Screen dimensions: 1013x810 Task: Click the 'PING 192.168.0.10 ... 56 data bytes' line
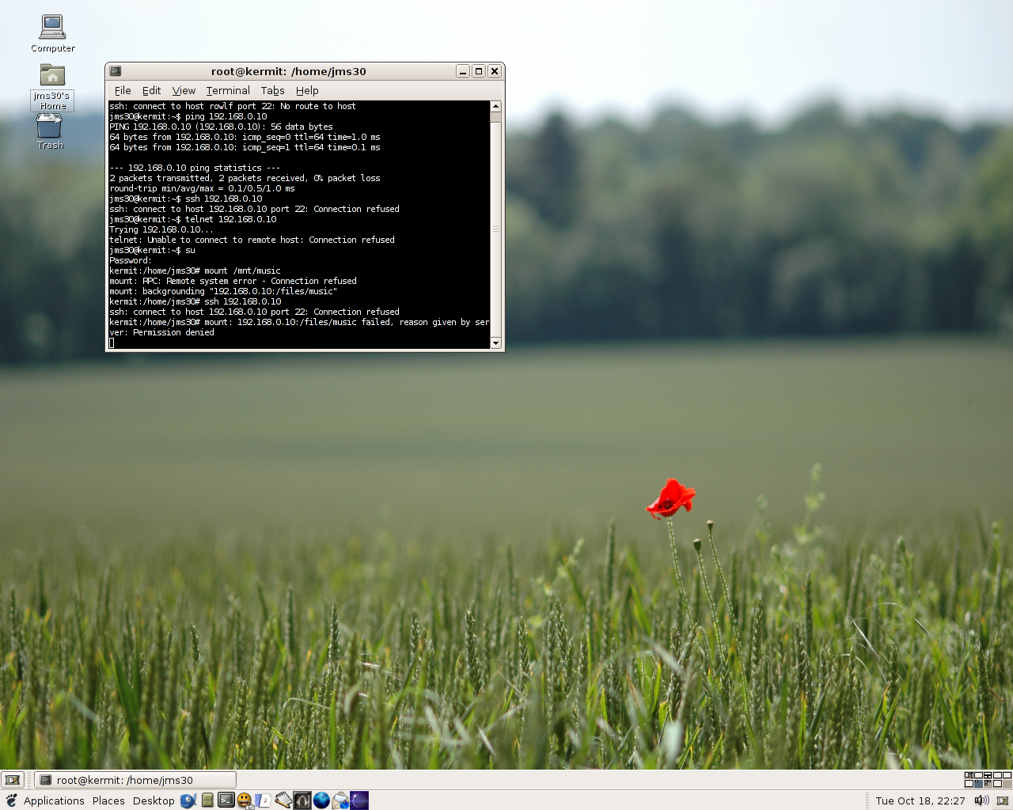221,127
